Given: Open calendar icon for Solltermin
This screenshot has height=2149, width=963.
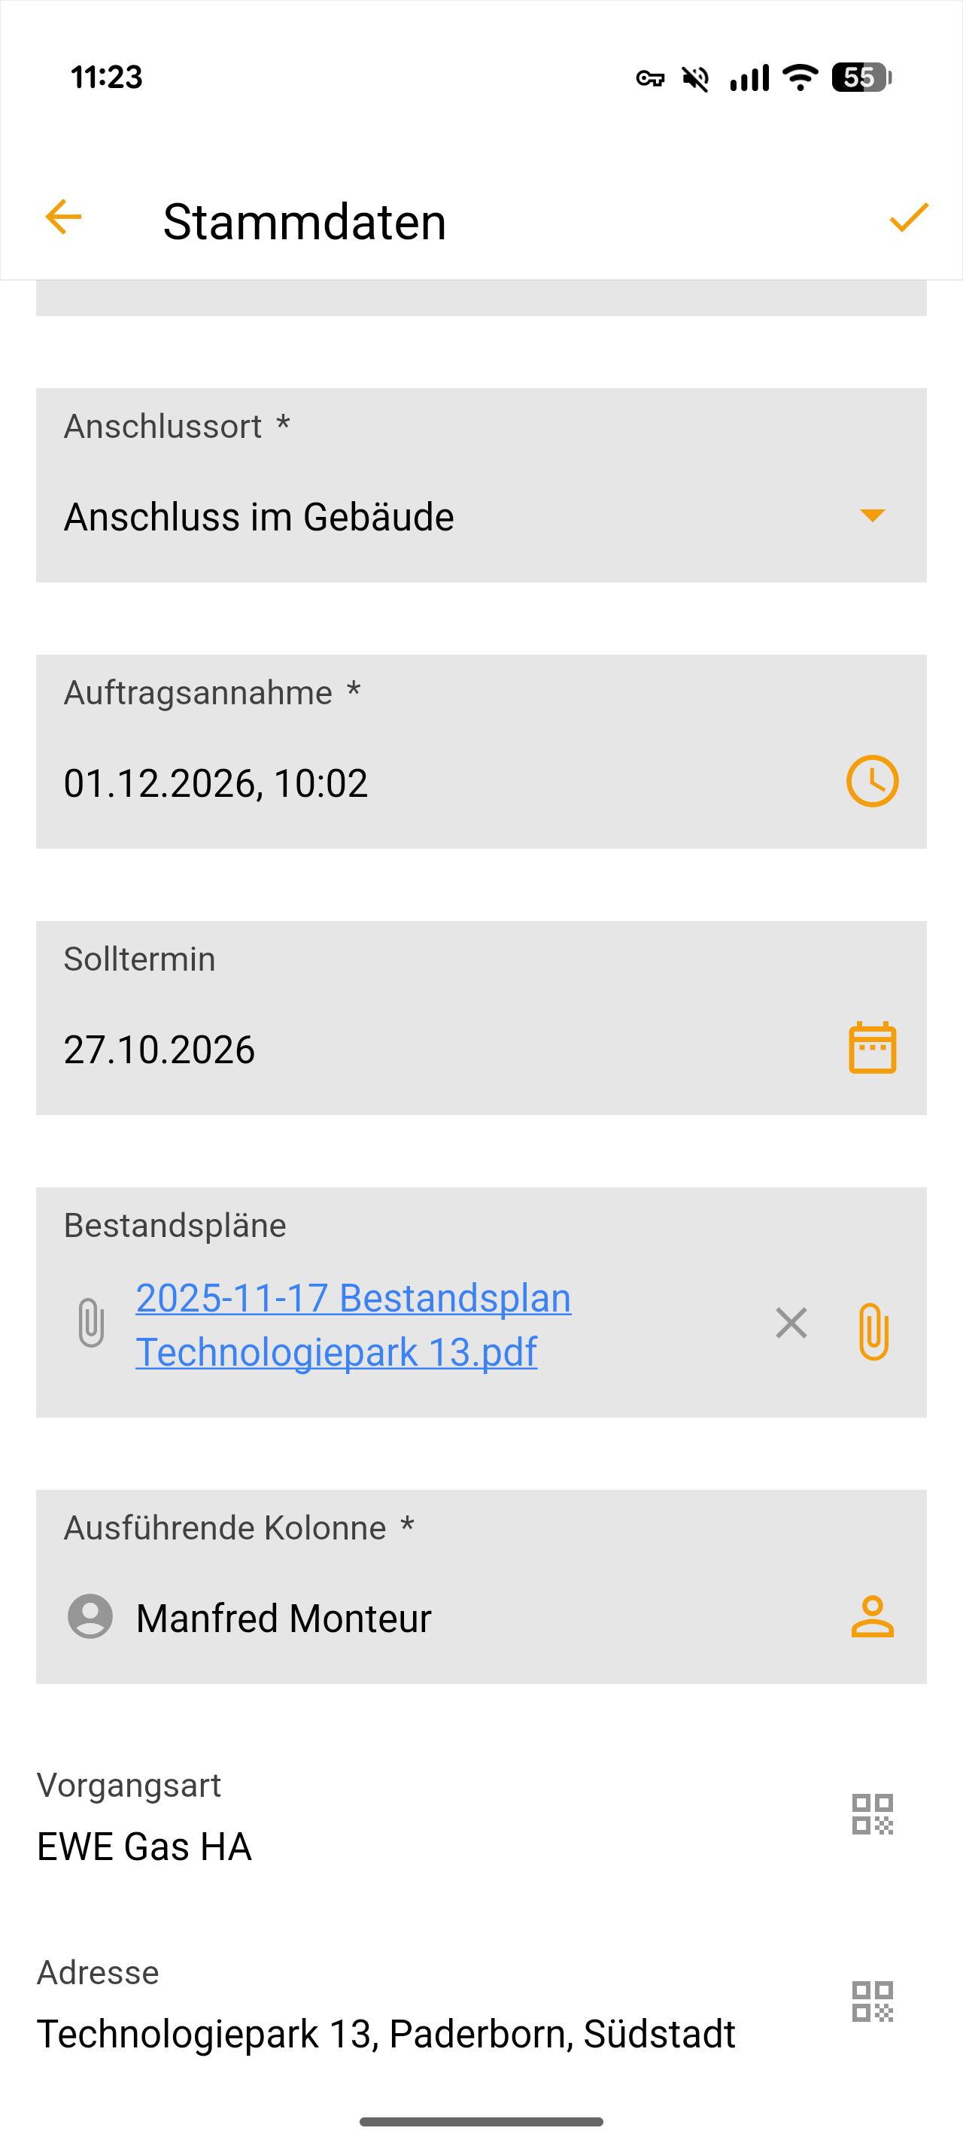Looking at the screenshot, I should (872, 1048).
